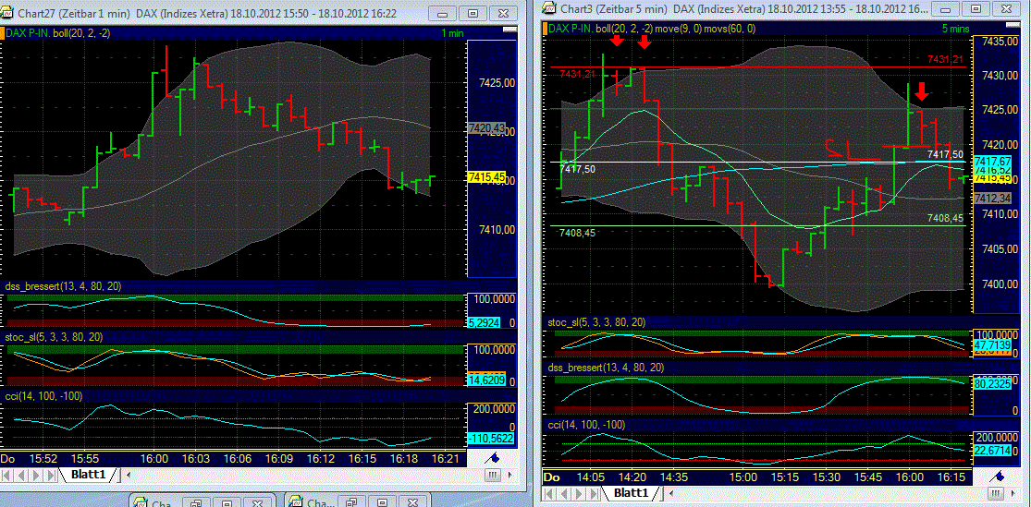Click the '1 min' timeframe label

point(452,33)
